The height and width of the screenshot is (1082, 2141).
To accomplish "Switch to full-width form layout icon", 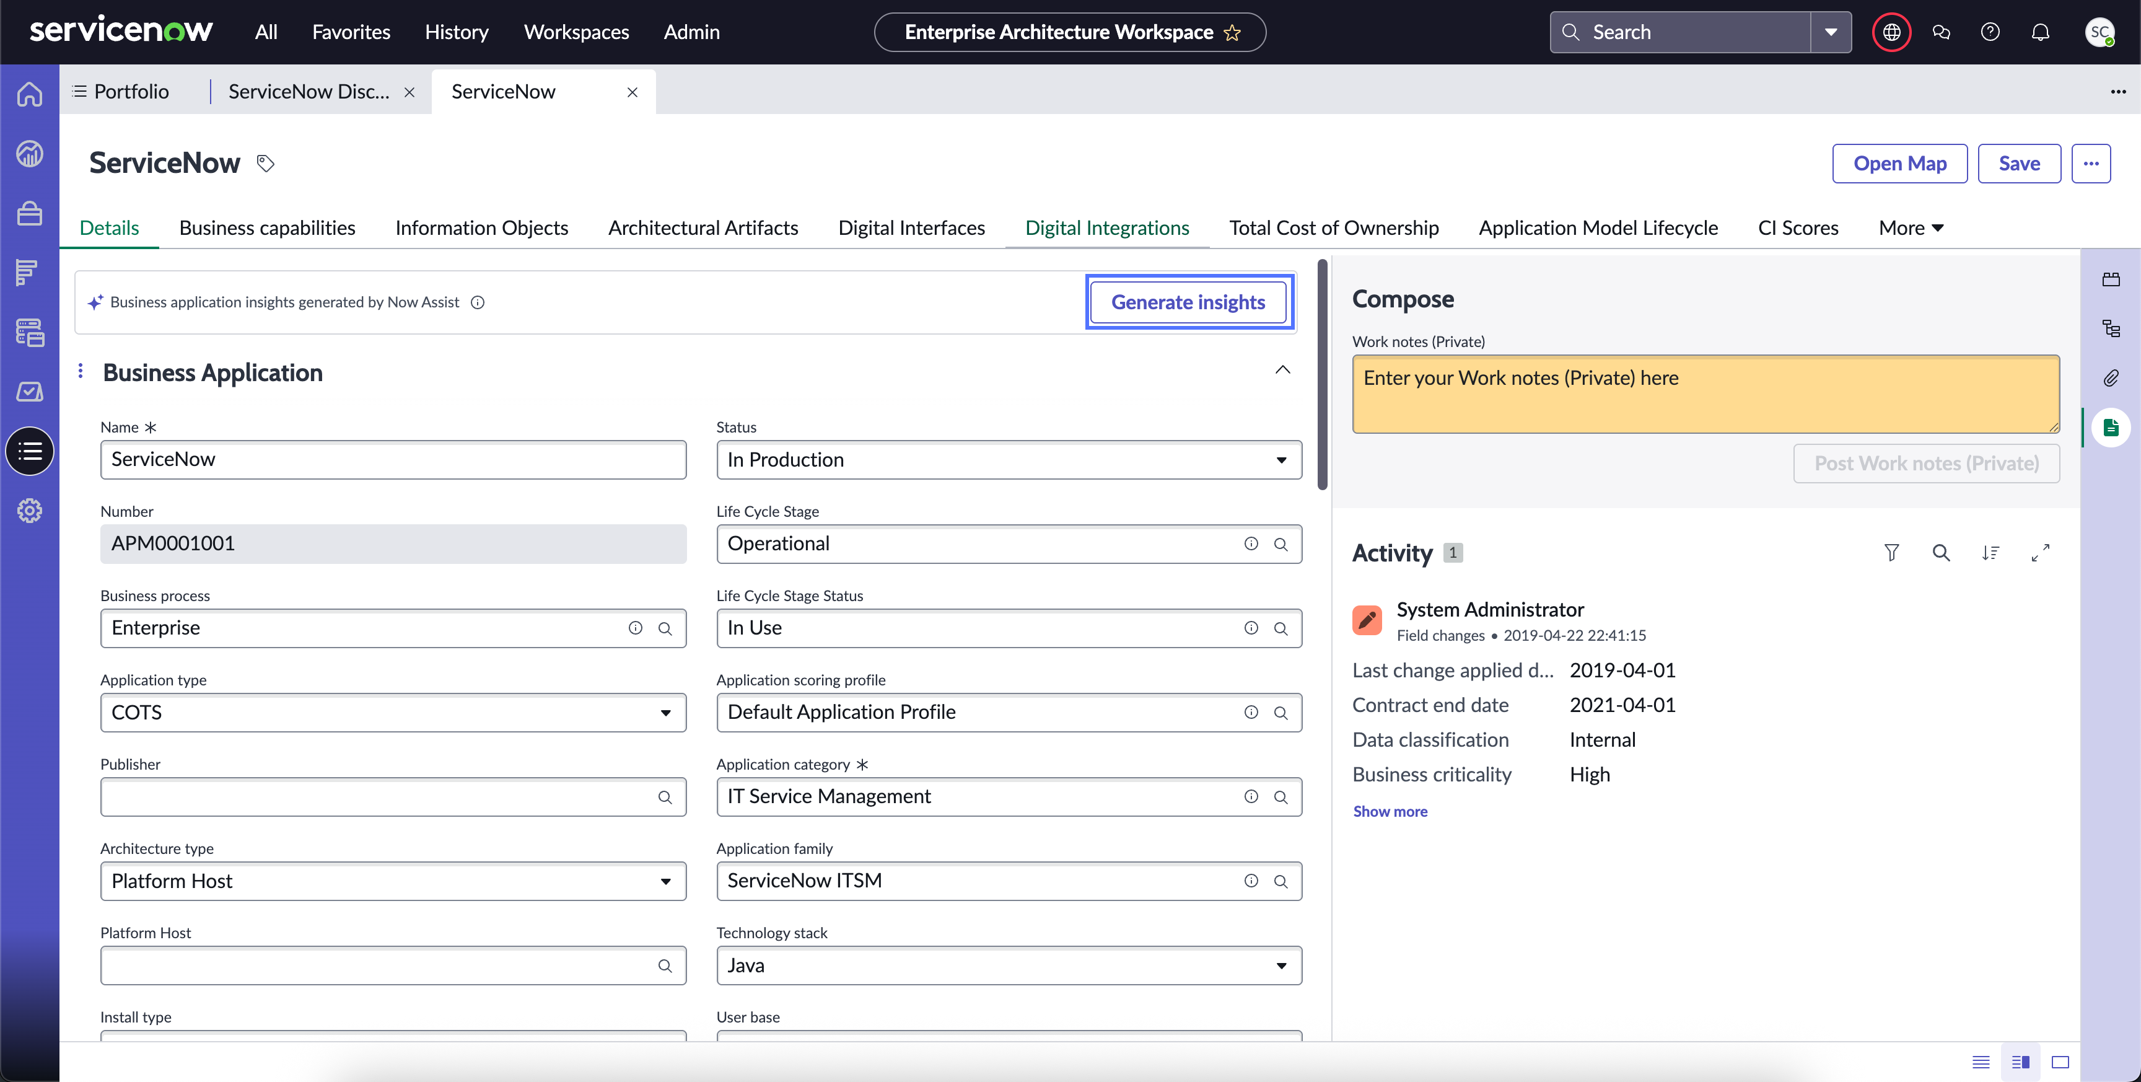I will [x=2060, y=1062].
